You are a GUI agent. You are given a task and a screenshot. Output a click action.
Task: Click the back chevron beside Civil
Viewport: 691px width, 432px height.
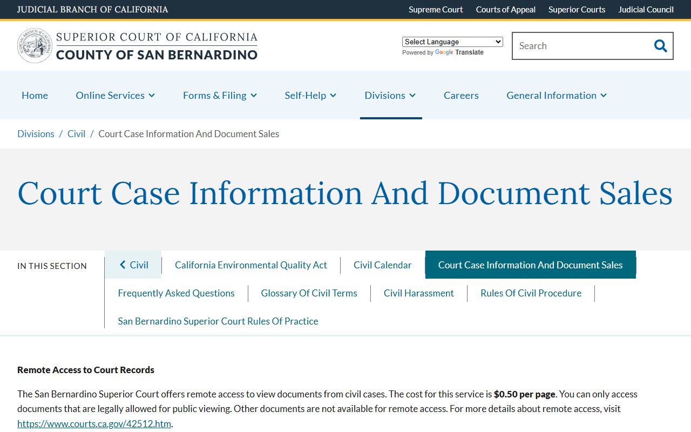pyautogui.click(x=123, y=265)
